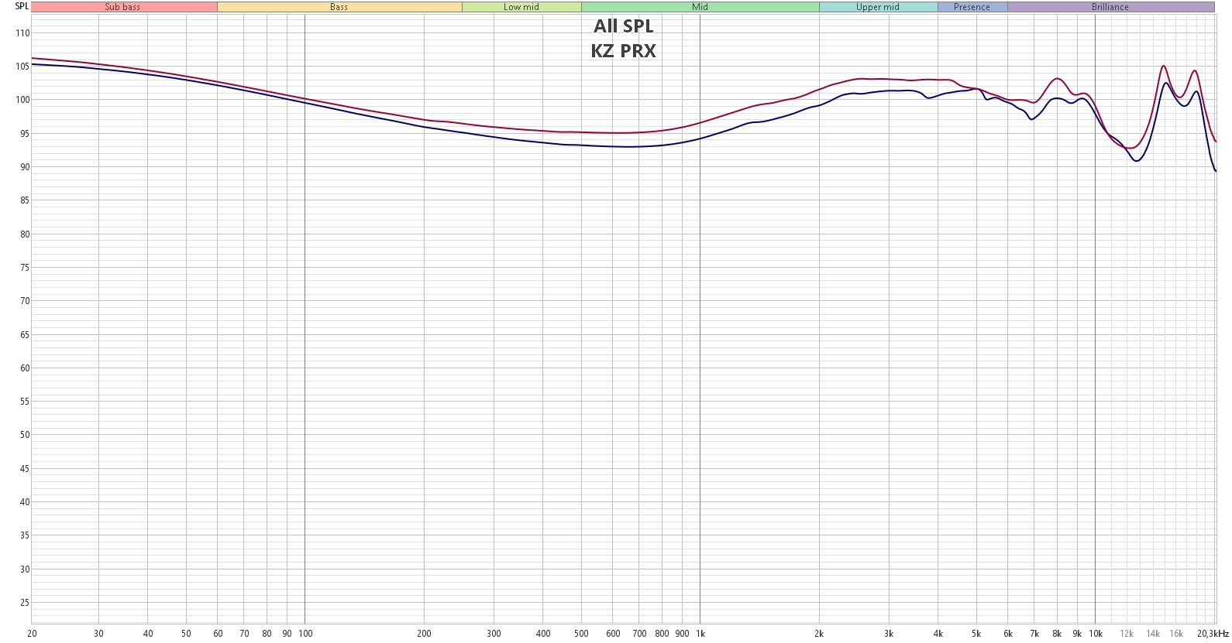Select the 1k frequency label
This screenshot has height=643, width=1232.
coord(700,634)
